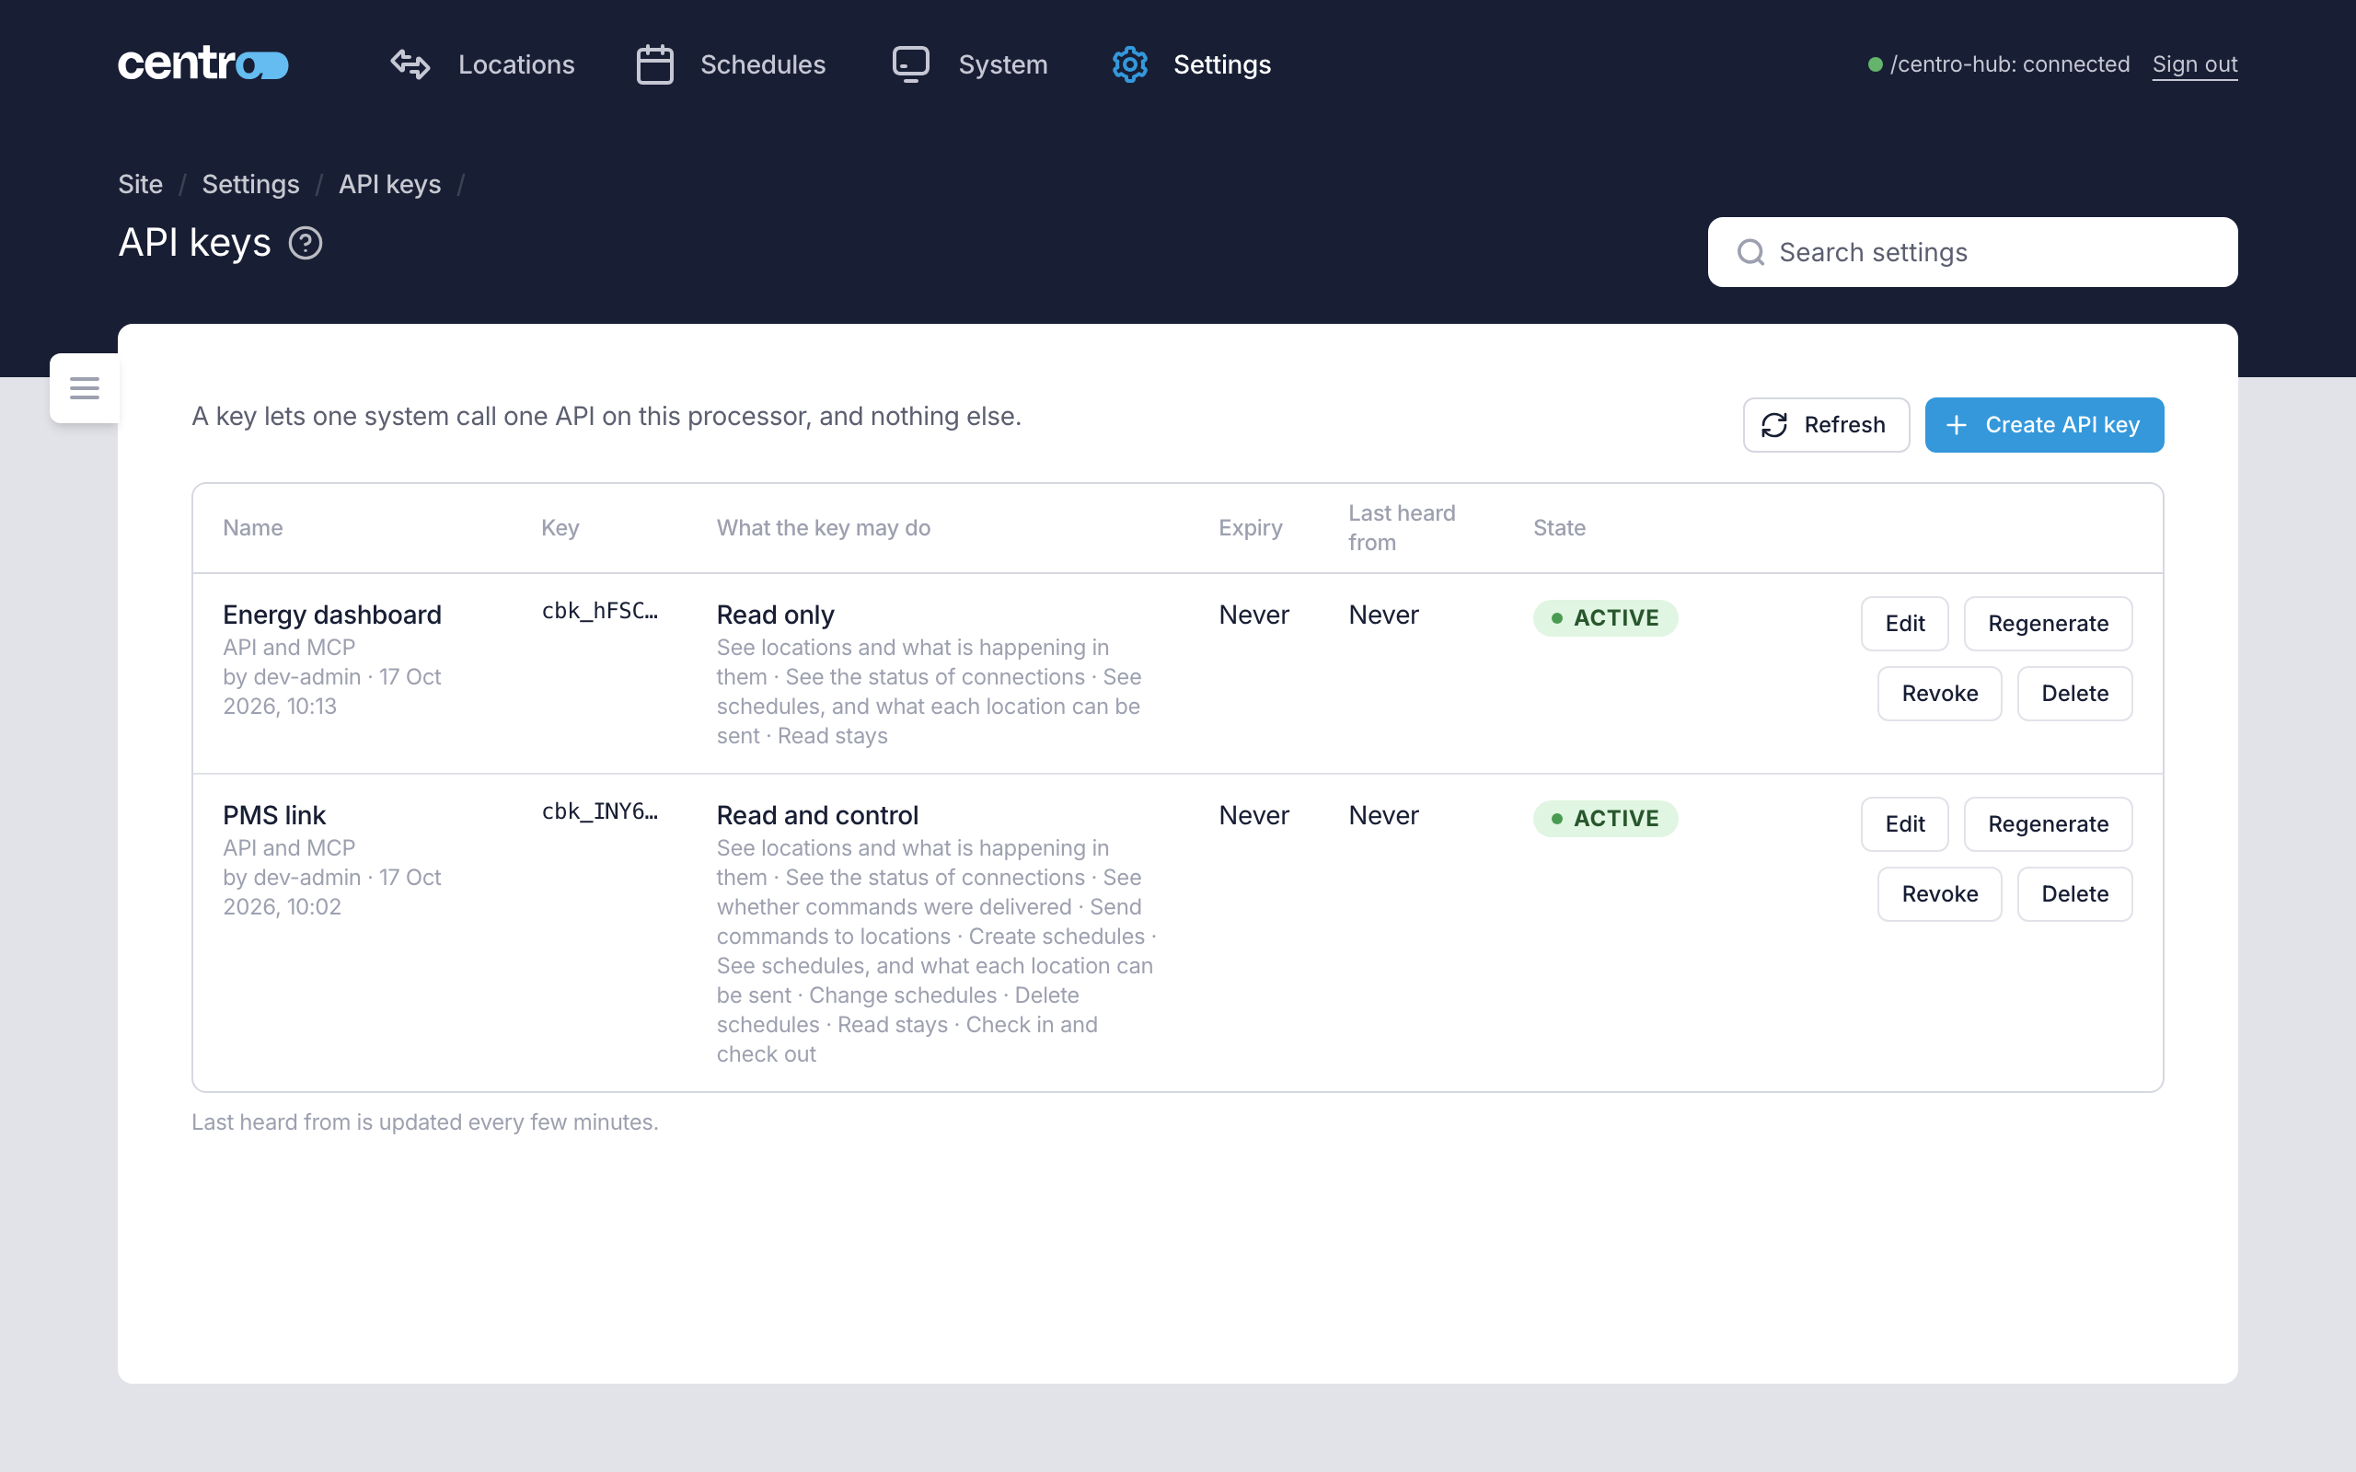Viewport: 2356px width, 1472px height.
Task: Create a new API key
Action: [x=2043, y=424]
